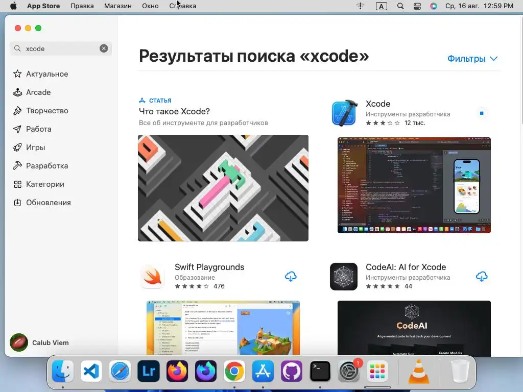This screenshot has height=392, width=523.
Task: Click the App Store icon in Dock
Action: coord(263,371)
